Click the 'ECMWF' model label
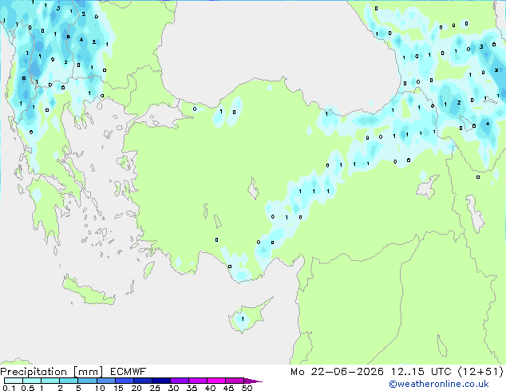 pyautogui.click(x=128, y=372)
